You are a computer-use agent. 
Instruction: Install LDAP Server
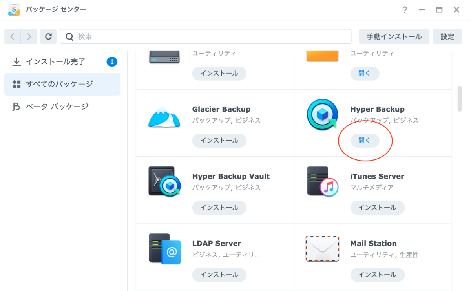pos(219,275)
